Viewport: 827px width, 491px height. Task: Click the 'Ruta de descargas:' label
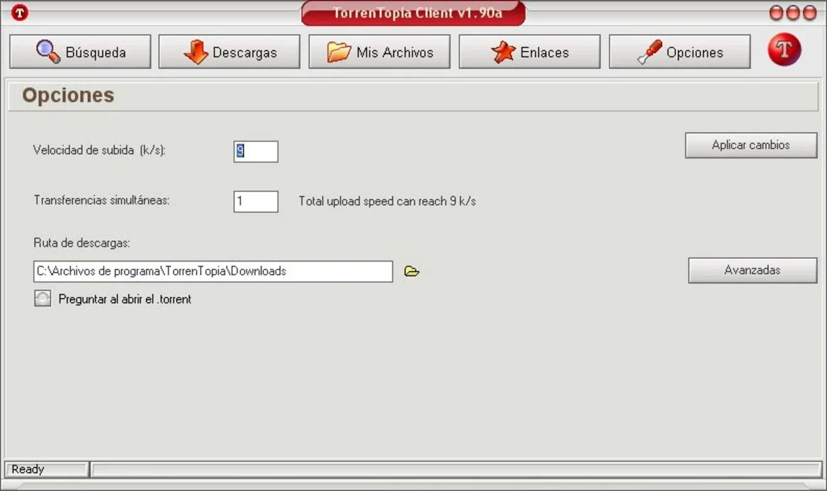tap(82, 243)
